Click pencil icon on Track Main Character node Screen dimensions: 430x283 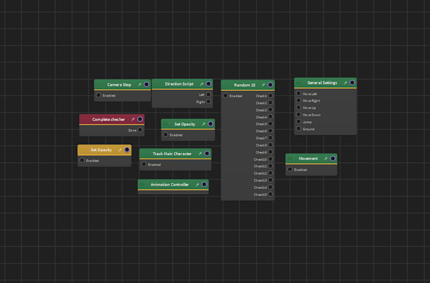pos(200,154)
